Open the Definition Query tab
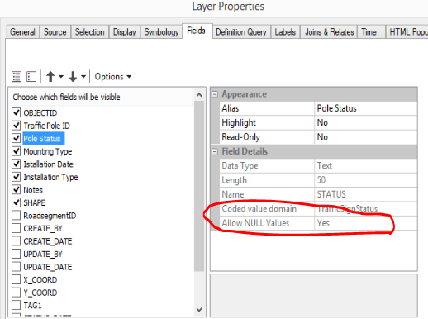The height and width of the screenshot is (319, 428). pyautogui.click(x=241, y=32)
